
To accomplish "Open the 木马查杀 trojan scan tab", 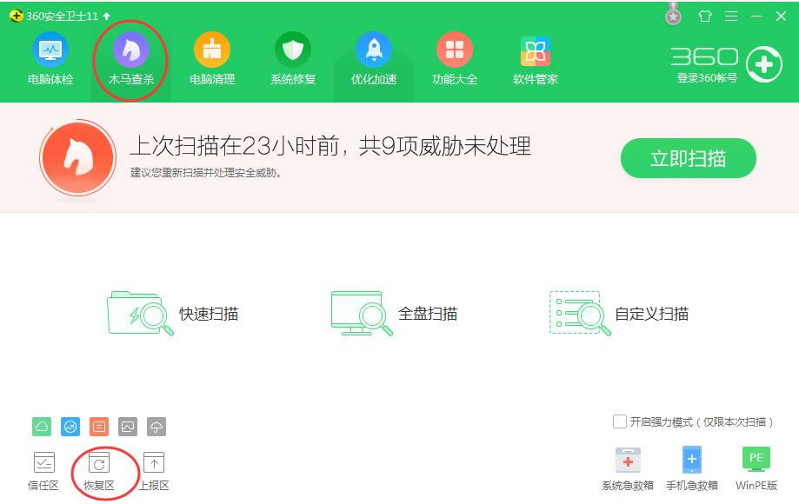I will 131,59.
